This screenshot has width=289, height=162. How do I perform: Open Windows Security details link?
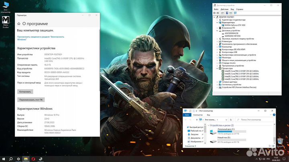pyautogui.click(x=41, y=38)
